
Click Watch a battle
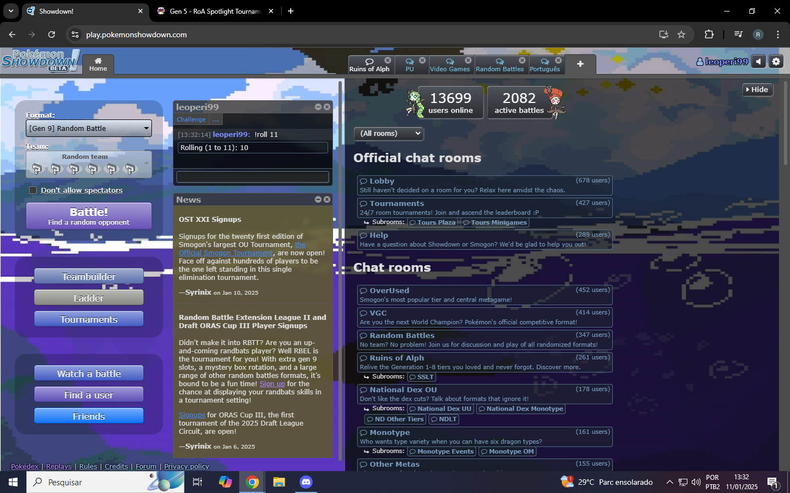(89, 374)
